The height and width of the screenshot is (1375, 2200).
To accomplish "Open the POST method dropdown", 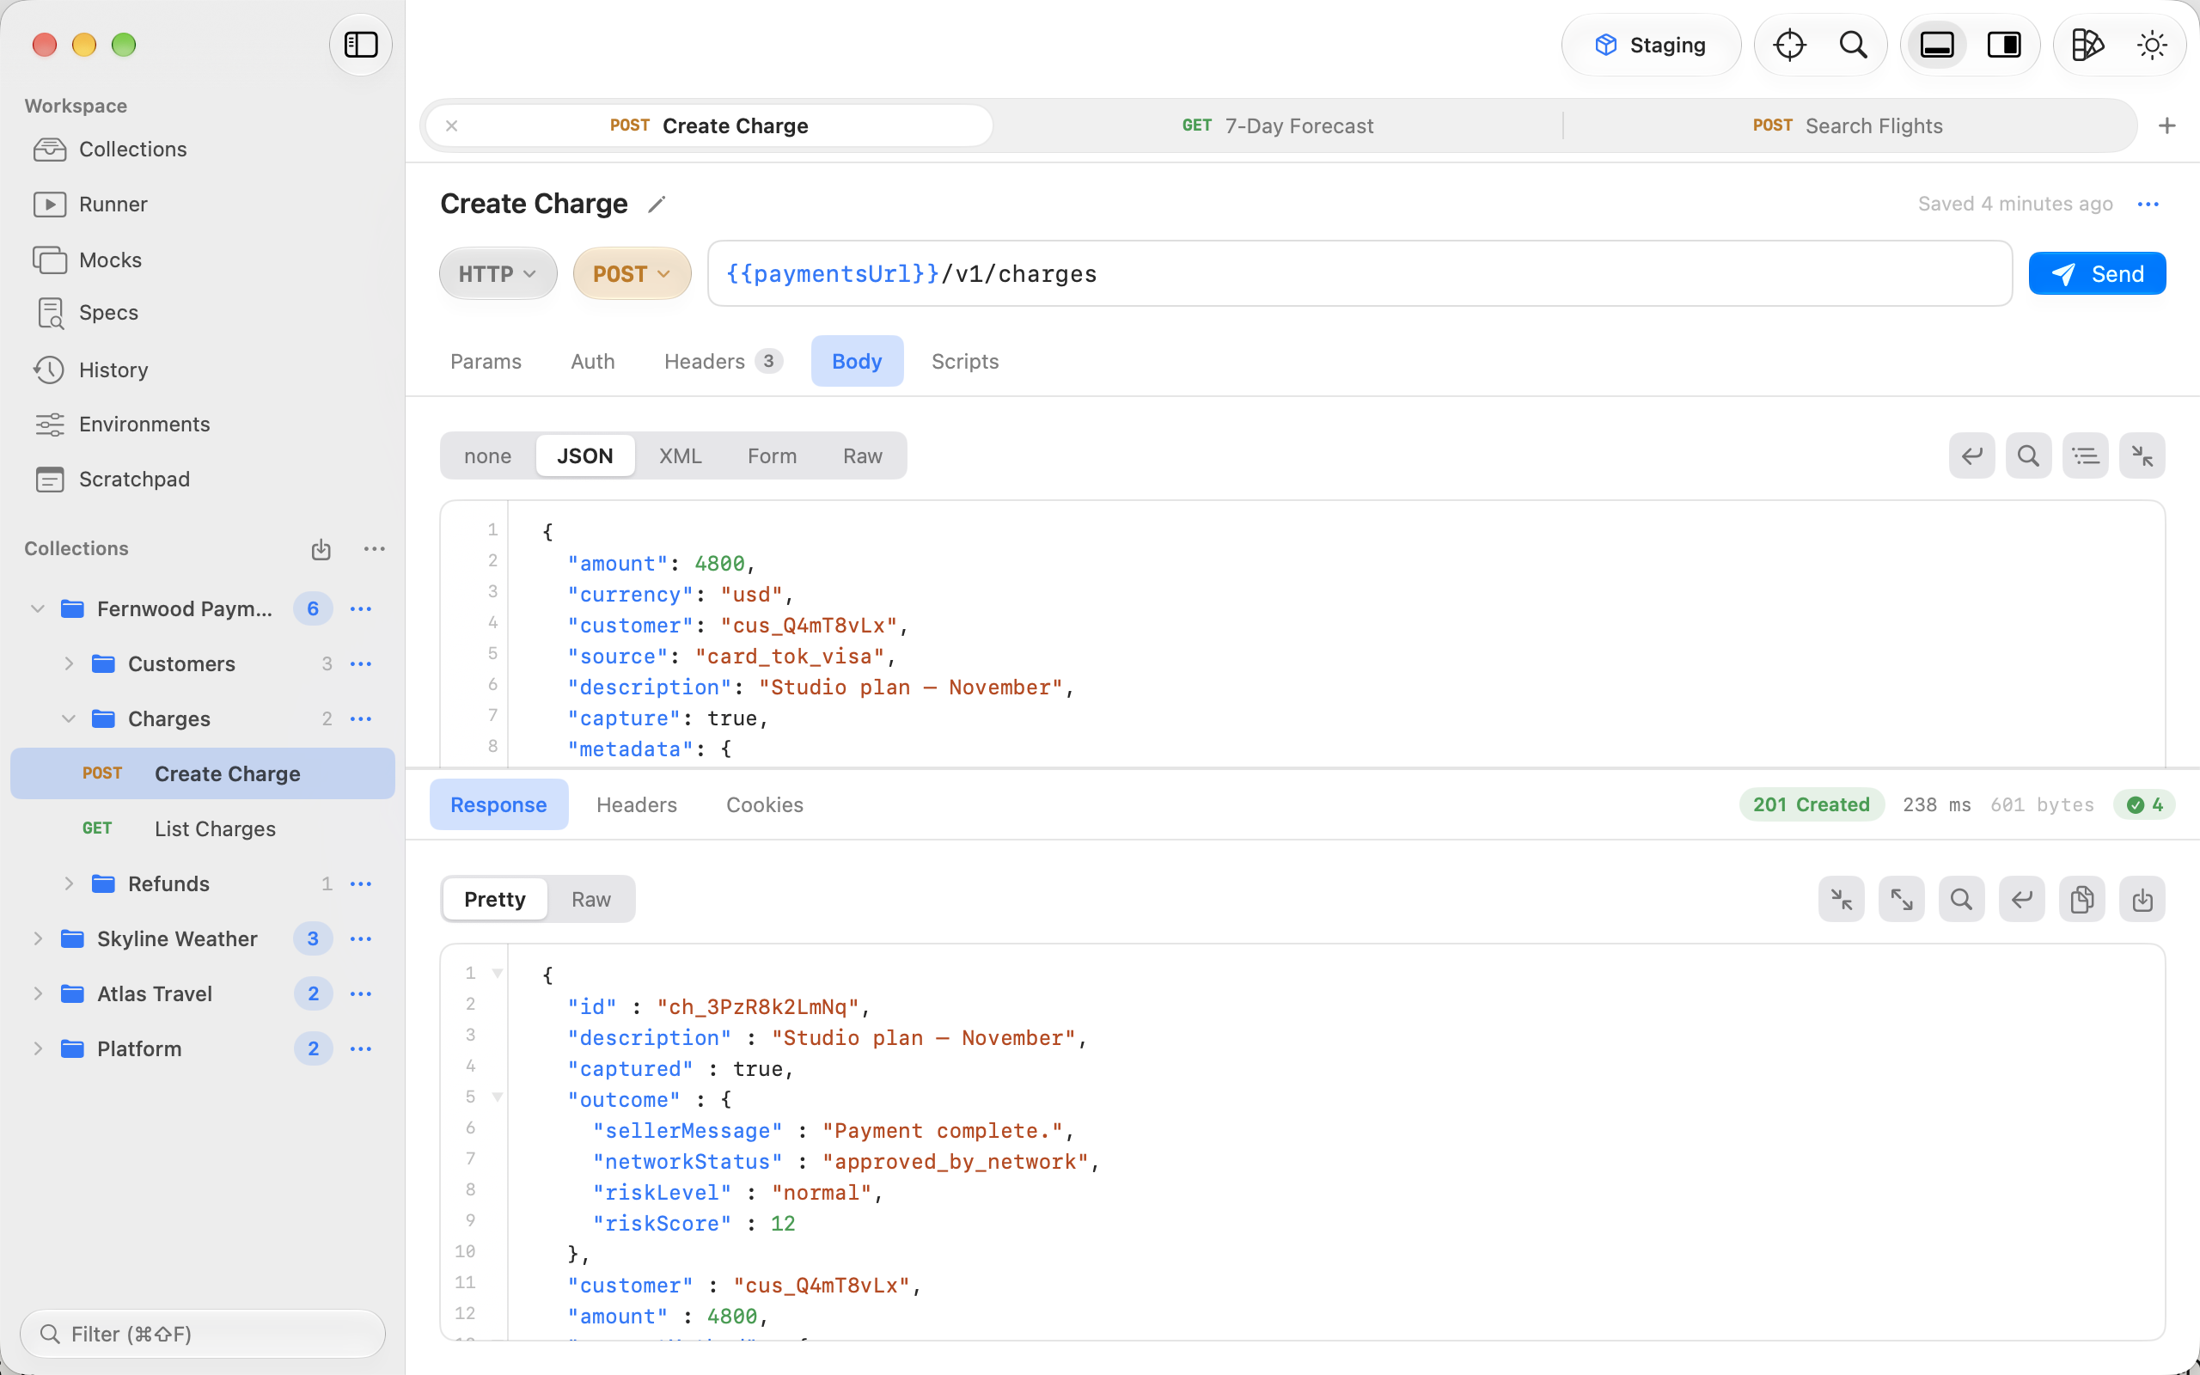I will click(x=632, y=274).
